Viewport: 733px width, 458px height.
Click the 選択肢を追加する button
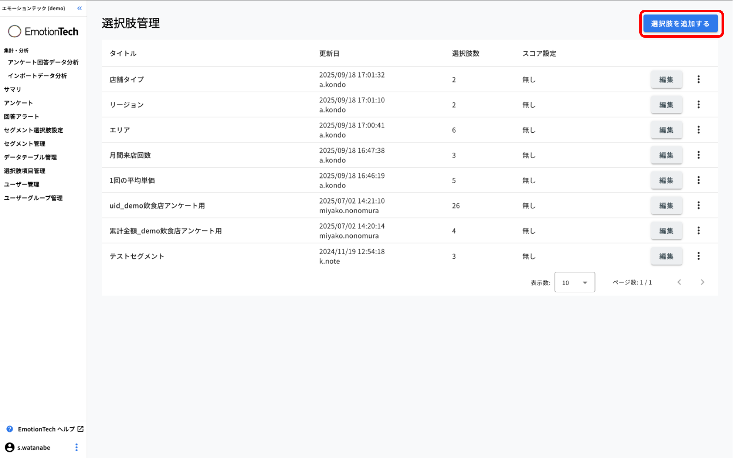680,24
